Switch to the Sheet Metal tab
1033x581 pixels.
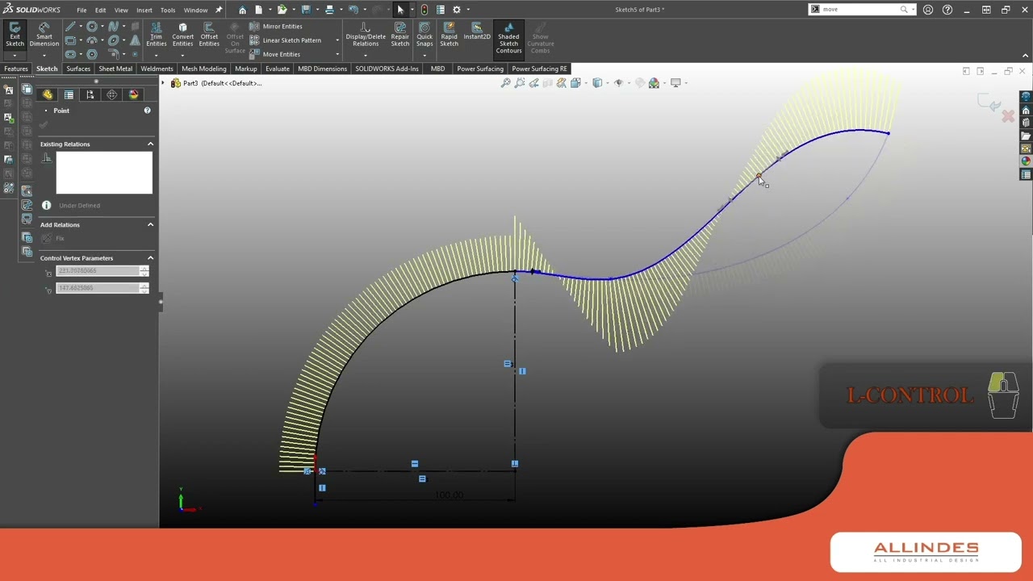click(x=115, y=69)
